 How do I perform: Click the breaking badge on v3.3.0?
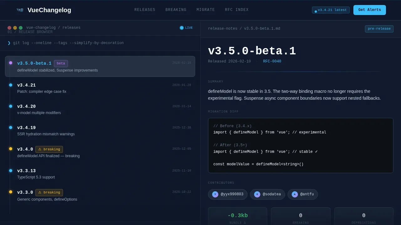[x=49, y=192]
